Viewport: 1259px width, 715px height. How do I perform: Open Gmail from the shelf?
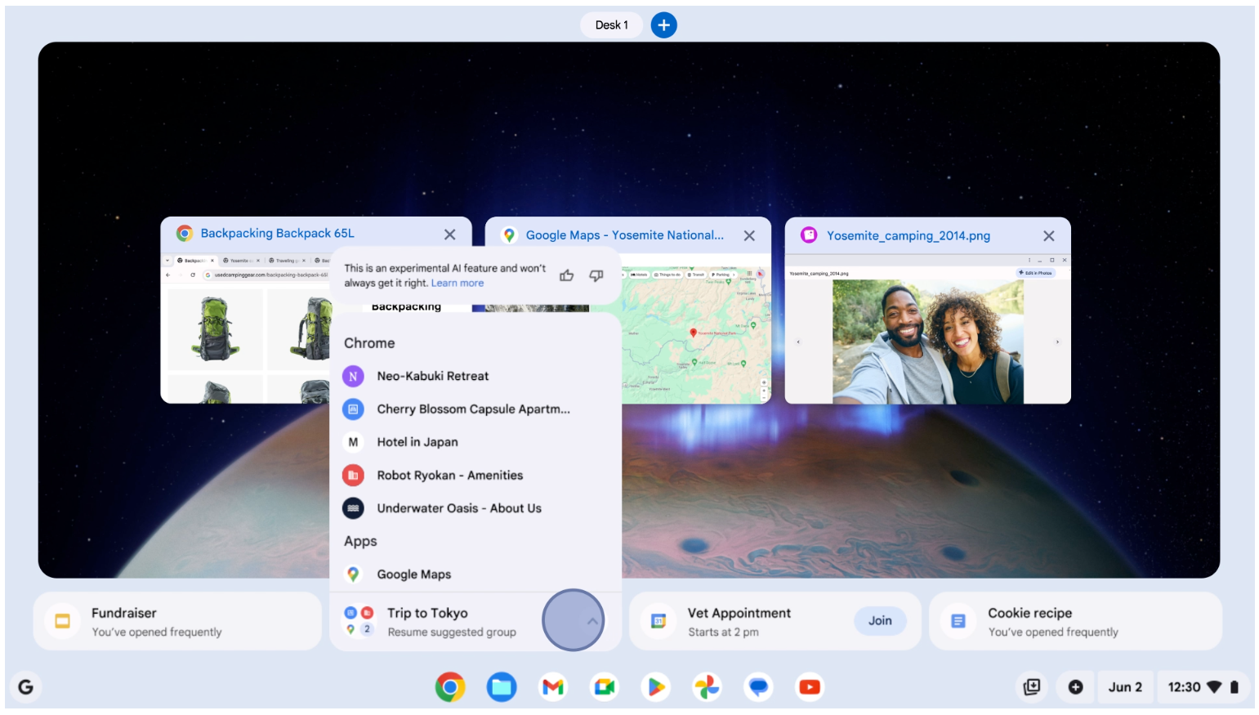pyautogui.click(x=553, y=687)
